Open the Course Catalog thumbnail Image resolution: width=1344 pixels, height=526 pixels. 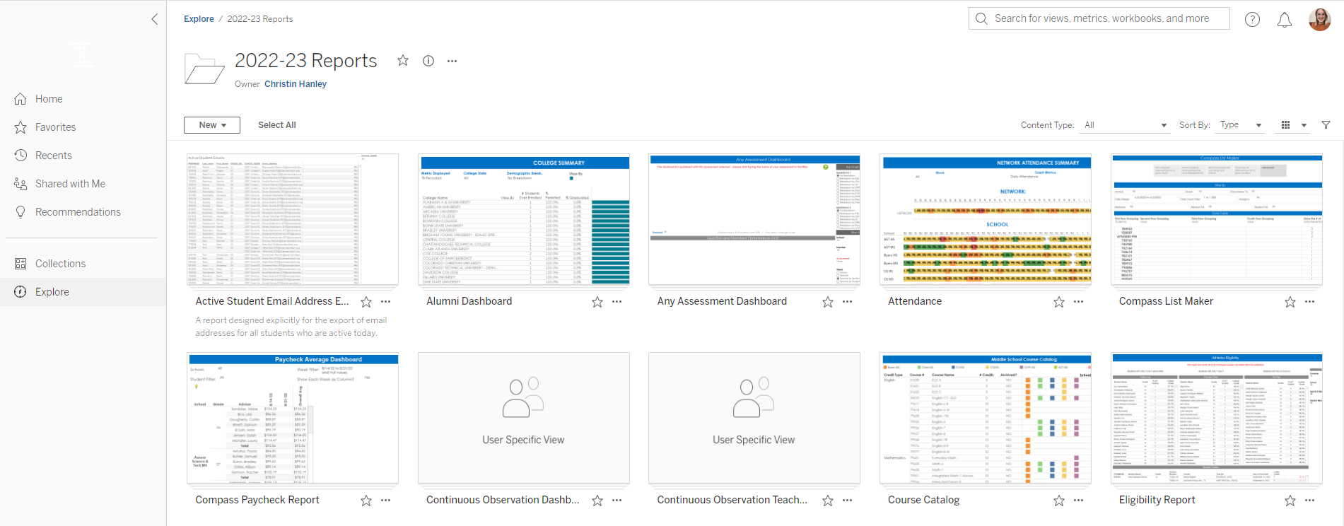pos(986,419)
